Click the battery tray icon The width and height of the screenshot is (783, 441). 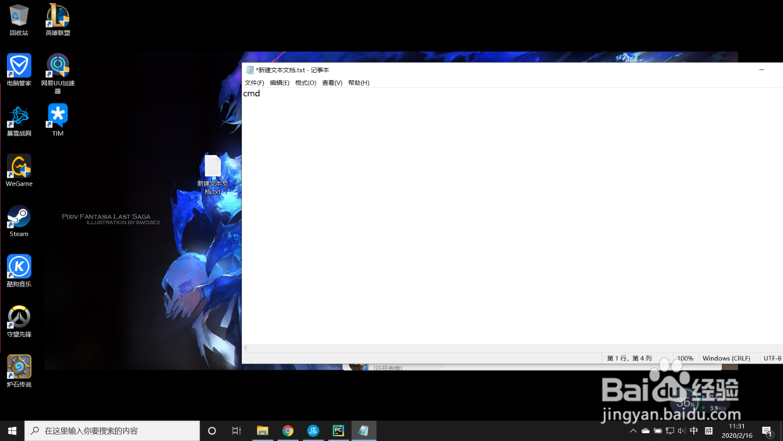click(658, 431)
